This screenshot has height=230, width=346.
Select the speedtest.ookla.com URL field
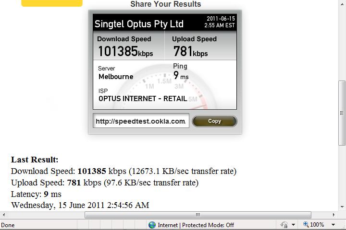coord(141,121)
